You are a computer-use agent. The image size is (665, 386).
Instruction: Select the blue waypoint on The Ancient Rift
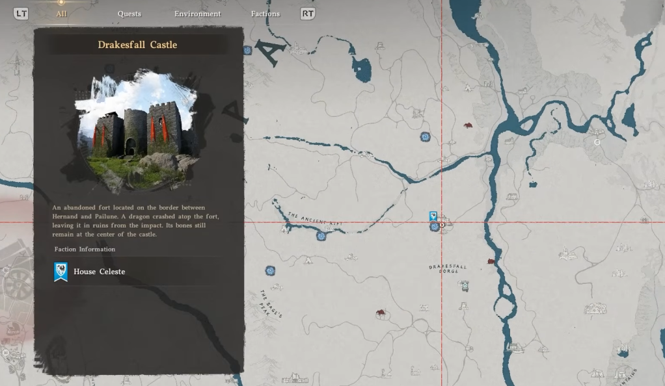321,236
